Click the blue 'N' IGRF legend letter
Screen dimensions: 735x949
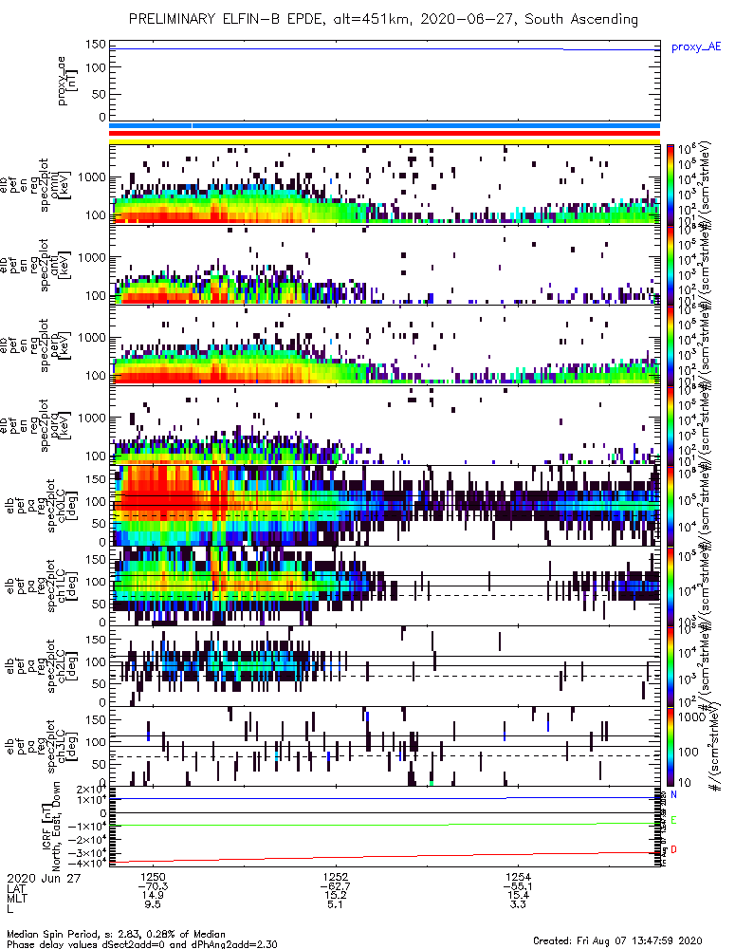[674, 794]
